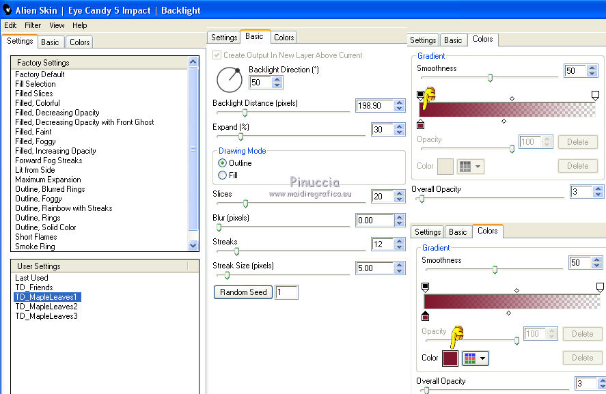606x394 pixels.
Task: Open the Help menu
Action: click(x=80, y=25)
